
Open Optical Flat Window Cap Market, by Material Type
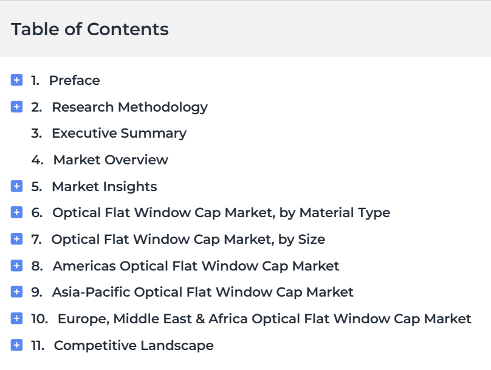click(x=221, y=213)
